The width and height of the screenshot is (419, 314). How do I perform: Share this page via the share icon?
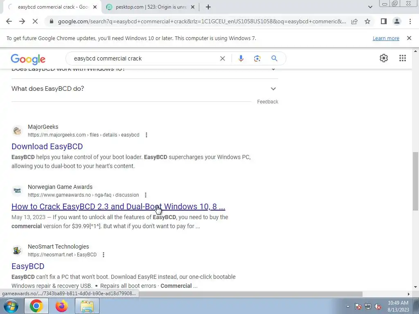point(354,21)
